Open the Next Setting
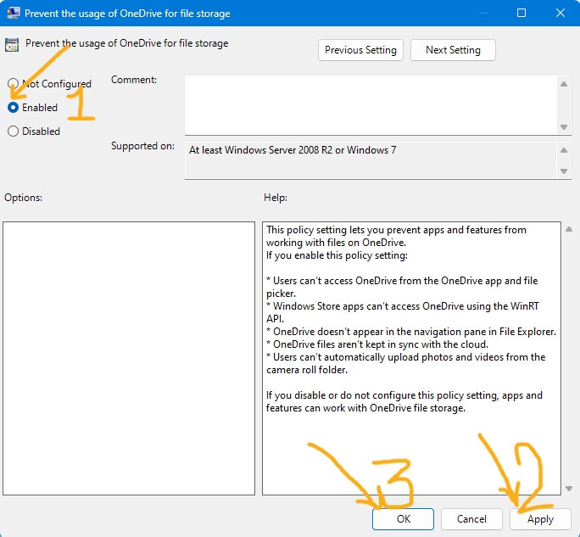Screen dimensions: 580x537 click(453, 50)
